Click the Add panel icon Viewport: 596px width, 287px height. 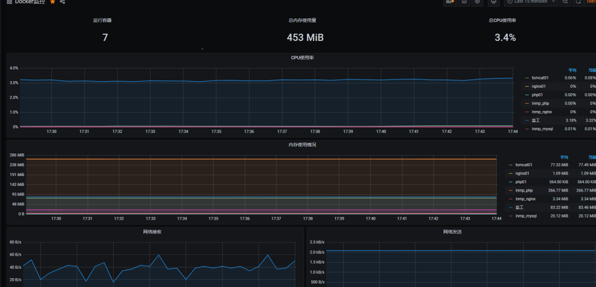450,2
